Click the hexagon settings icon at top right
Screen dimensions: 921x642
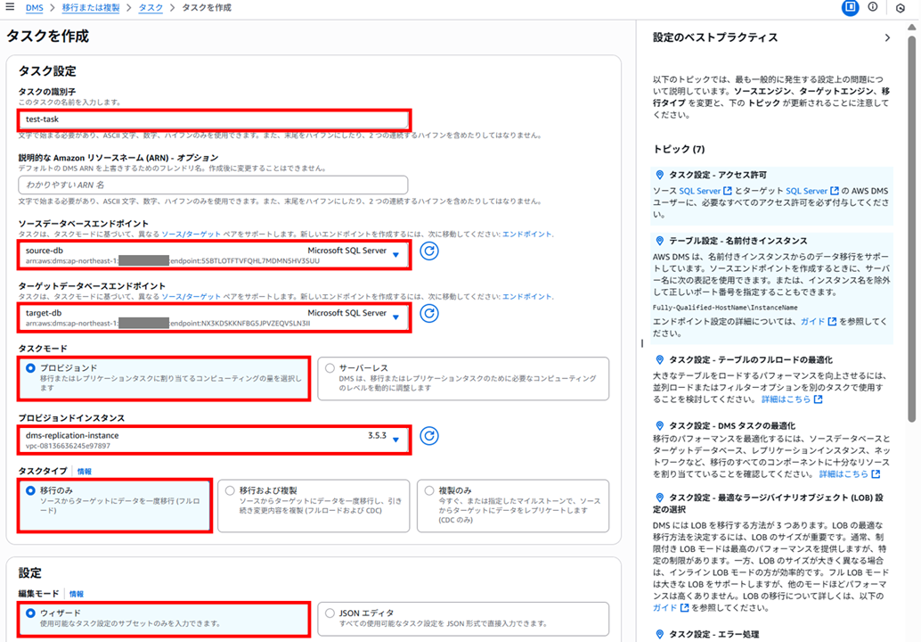901,8
